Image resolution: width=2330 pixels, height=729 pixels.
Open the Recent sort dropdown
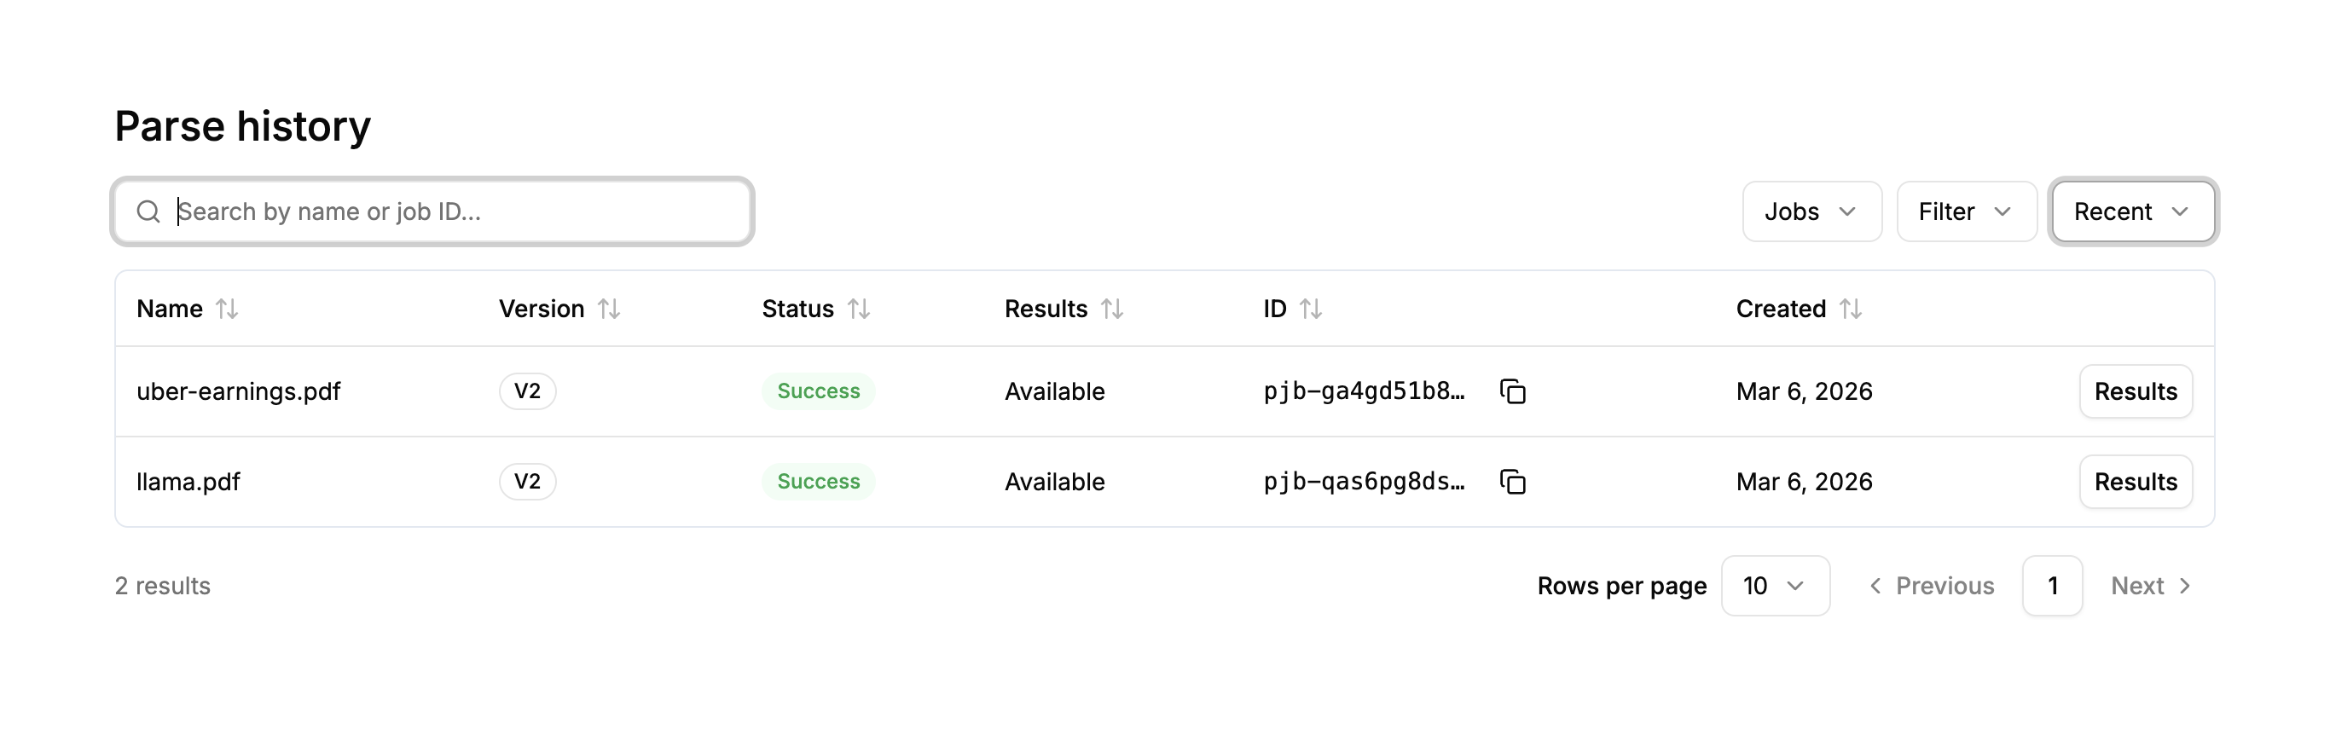2132,211
